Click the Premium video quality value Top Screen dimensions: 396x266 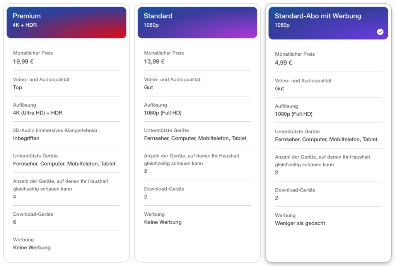point(17,87)
